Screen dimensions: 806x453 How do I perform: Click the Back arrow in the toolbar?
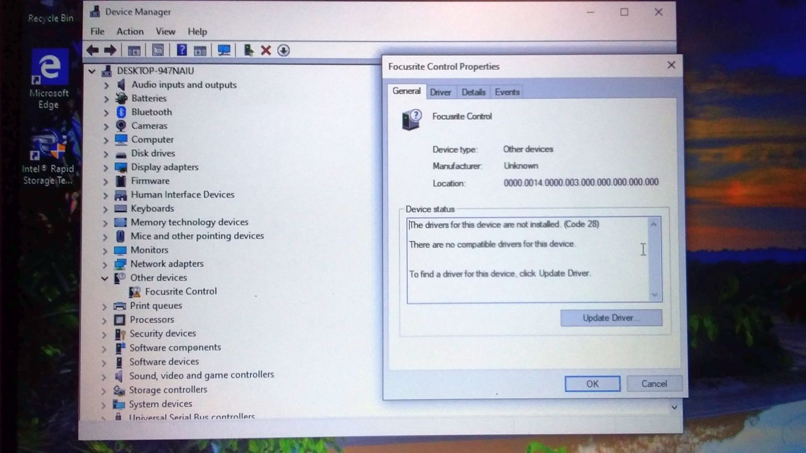(92, 50)
